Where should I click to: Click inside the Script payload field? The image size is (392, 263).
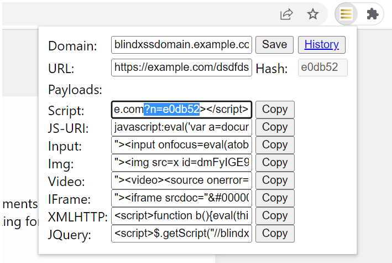[181, 110]
